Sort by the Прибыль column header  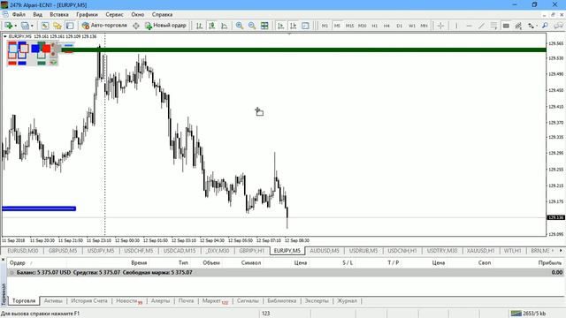[549, 263]
